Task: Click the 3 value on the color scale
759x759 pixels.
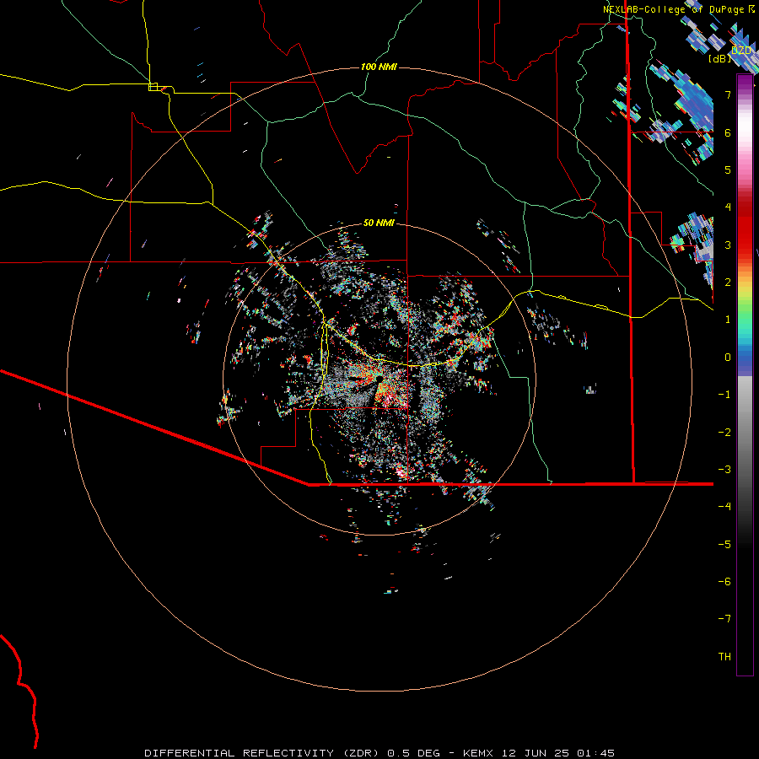Action: coord(728,245)
